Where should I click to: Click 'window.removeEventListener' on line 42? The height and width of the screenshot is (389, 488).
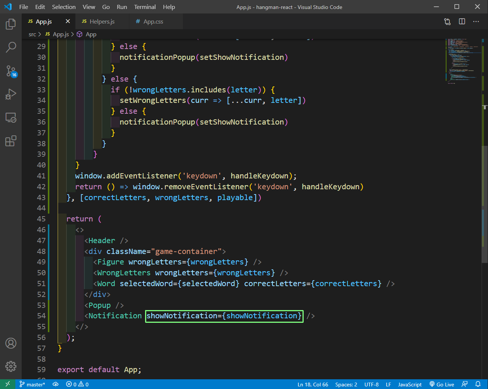[x=190, y=187]
